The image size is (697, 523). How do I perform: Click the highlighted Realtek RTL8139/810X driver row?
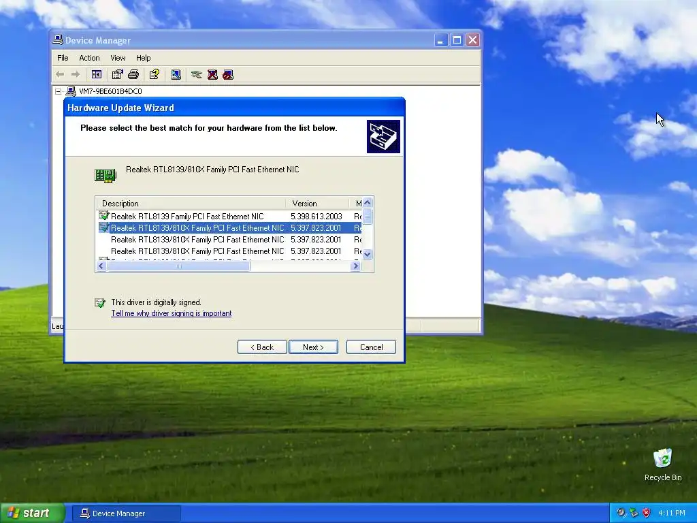pyautogui.click(x=230, y=227)
